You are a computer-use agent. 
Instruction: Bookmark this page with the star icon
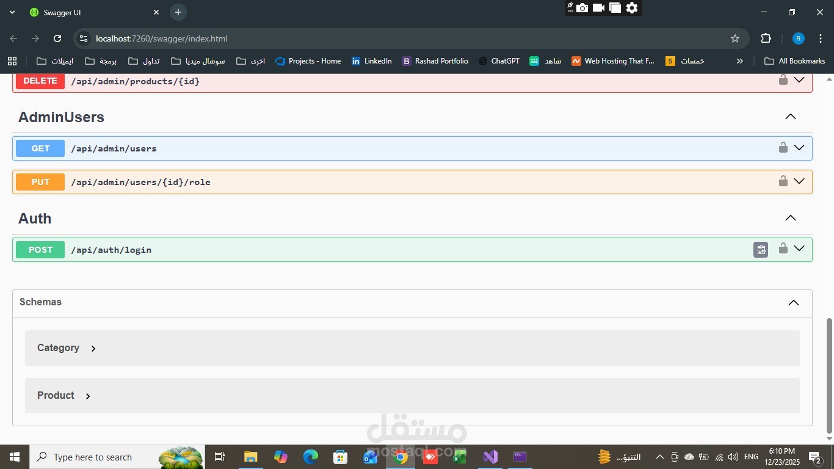(x=735, y=38)
